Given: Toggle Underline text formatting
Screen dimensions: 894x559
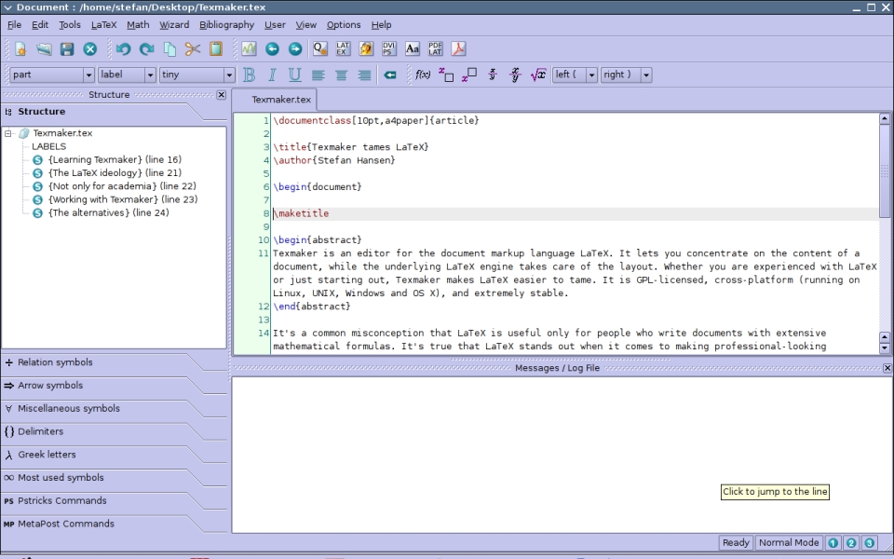Looking at the screenshot, I should [295, 75].
